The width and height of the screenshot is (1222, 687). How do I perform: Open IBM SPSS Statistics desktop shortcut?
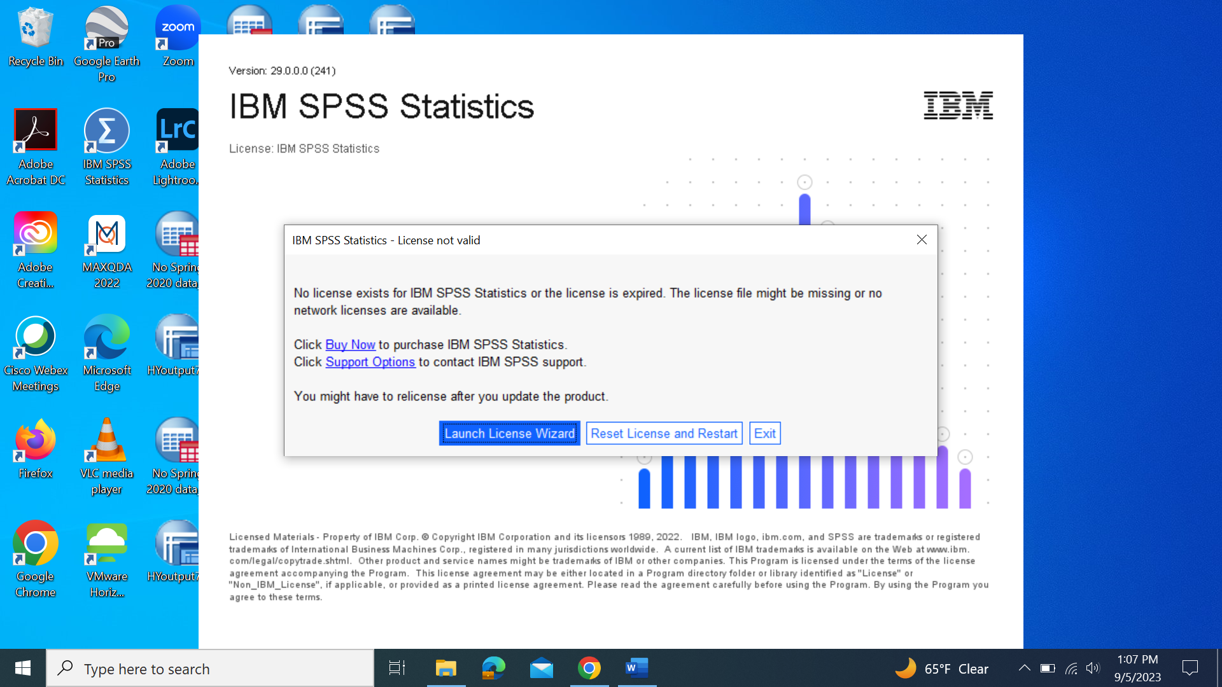coord(106,148)
